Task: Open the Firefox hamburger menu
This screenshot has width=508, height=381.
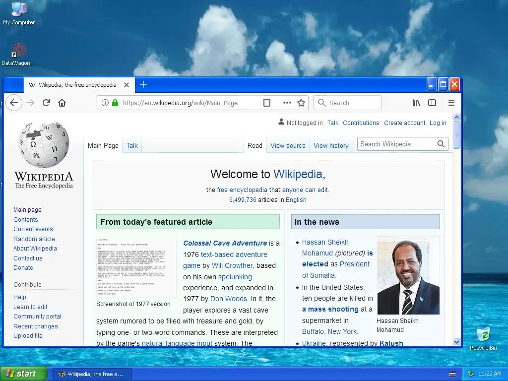Action: [x=451, y=103]
